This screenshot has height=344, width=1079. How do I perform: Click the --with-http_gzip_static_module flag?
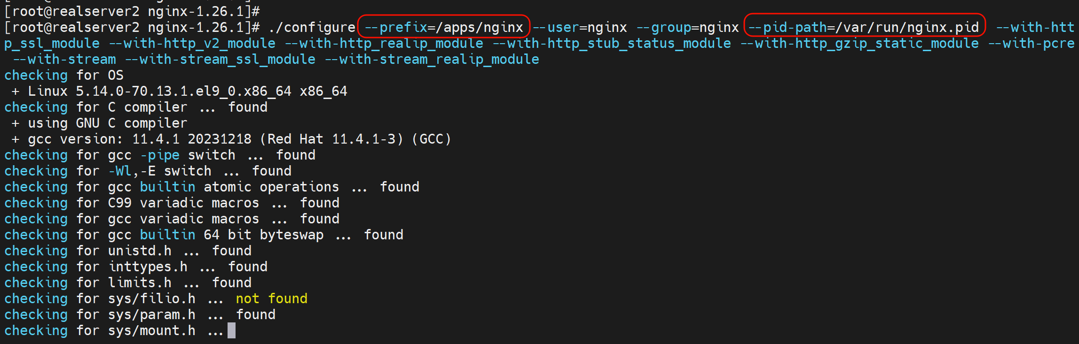pyautogui.click(x=859, y=43)
